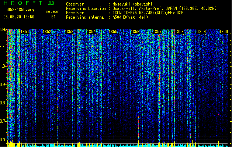Click the date stamp 05.05.29 18:50

click(19, 17)
